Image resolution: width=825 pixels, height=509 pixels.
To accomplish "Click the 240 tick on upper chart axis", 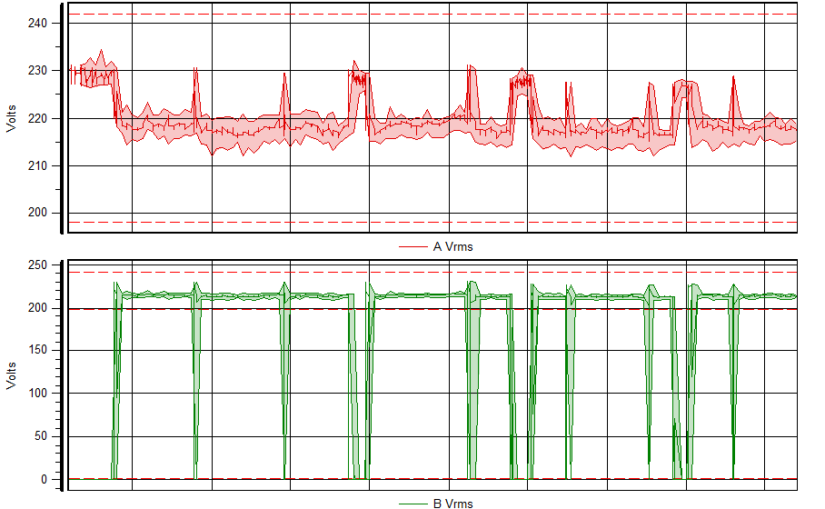I will coord(37,23).
